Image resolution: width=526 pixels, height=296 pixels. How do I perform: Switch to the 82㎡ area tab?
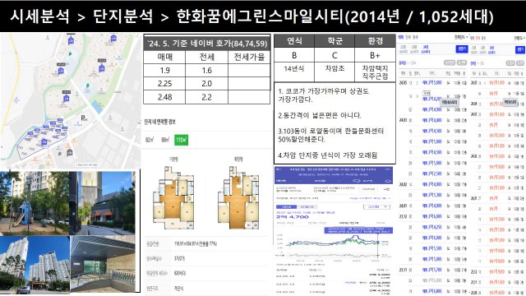coord(150,140)
